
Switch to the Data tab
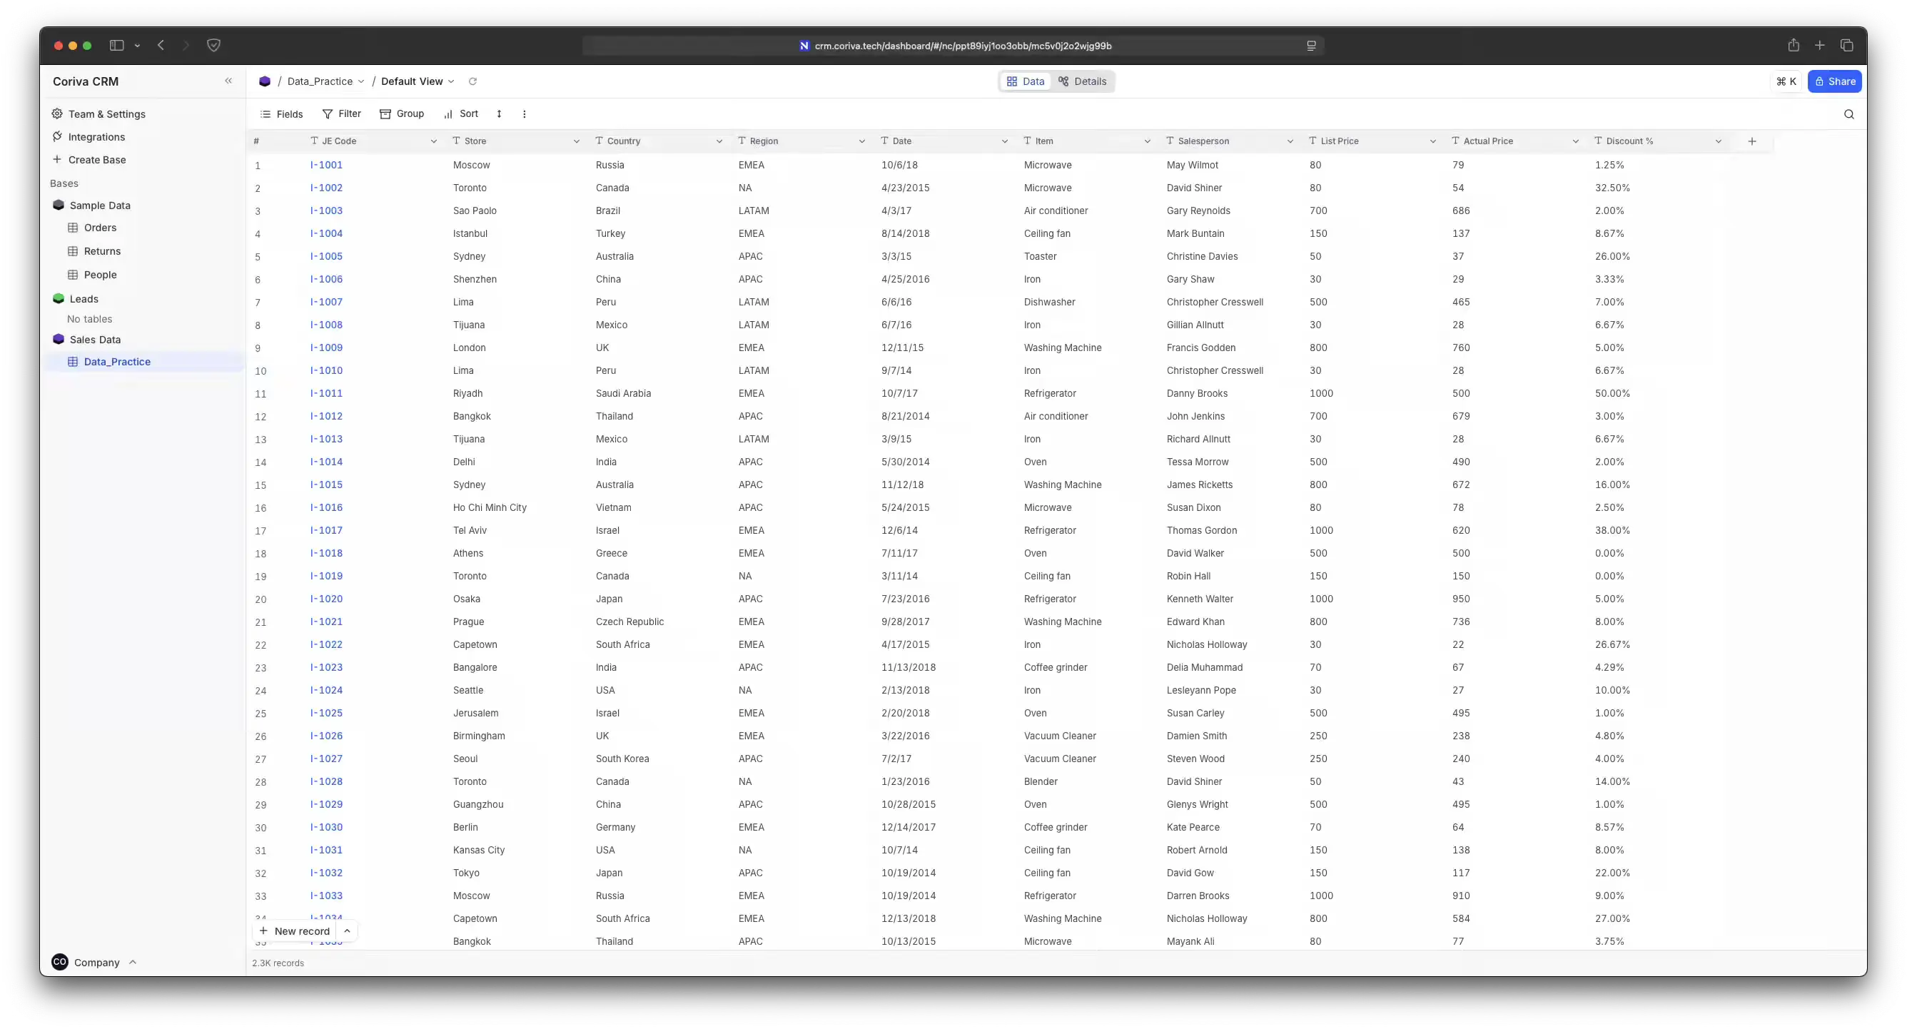1026,81
